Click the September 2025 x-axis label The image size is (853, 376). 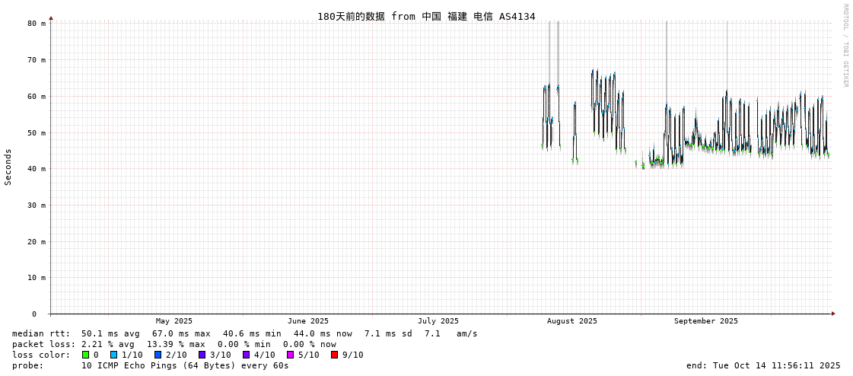click(x=705, y=321)
